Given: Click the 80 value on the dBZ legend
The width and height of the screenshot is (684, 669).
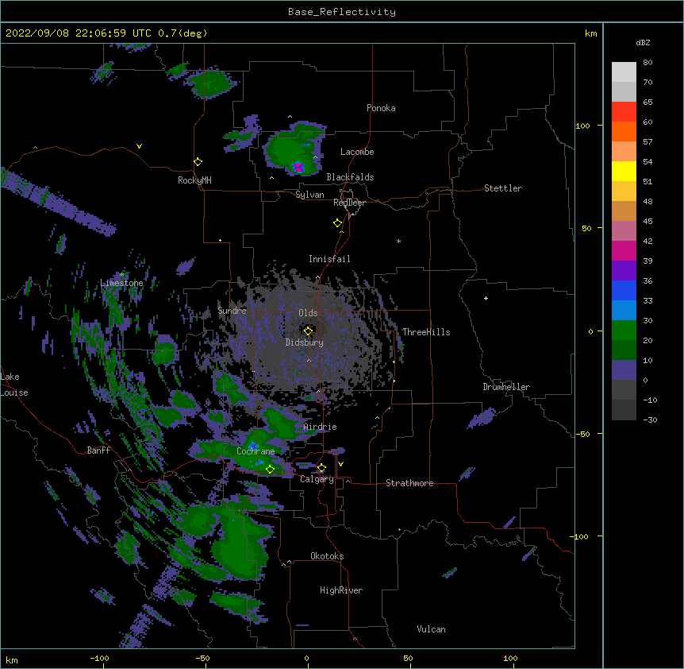Looking at the screenshot, I should coord(647,63).
